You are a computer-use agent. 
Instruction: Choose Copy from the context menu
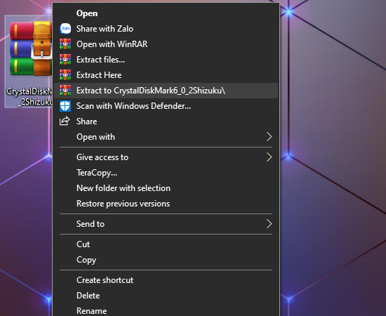[x=166, y=260]
